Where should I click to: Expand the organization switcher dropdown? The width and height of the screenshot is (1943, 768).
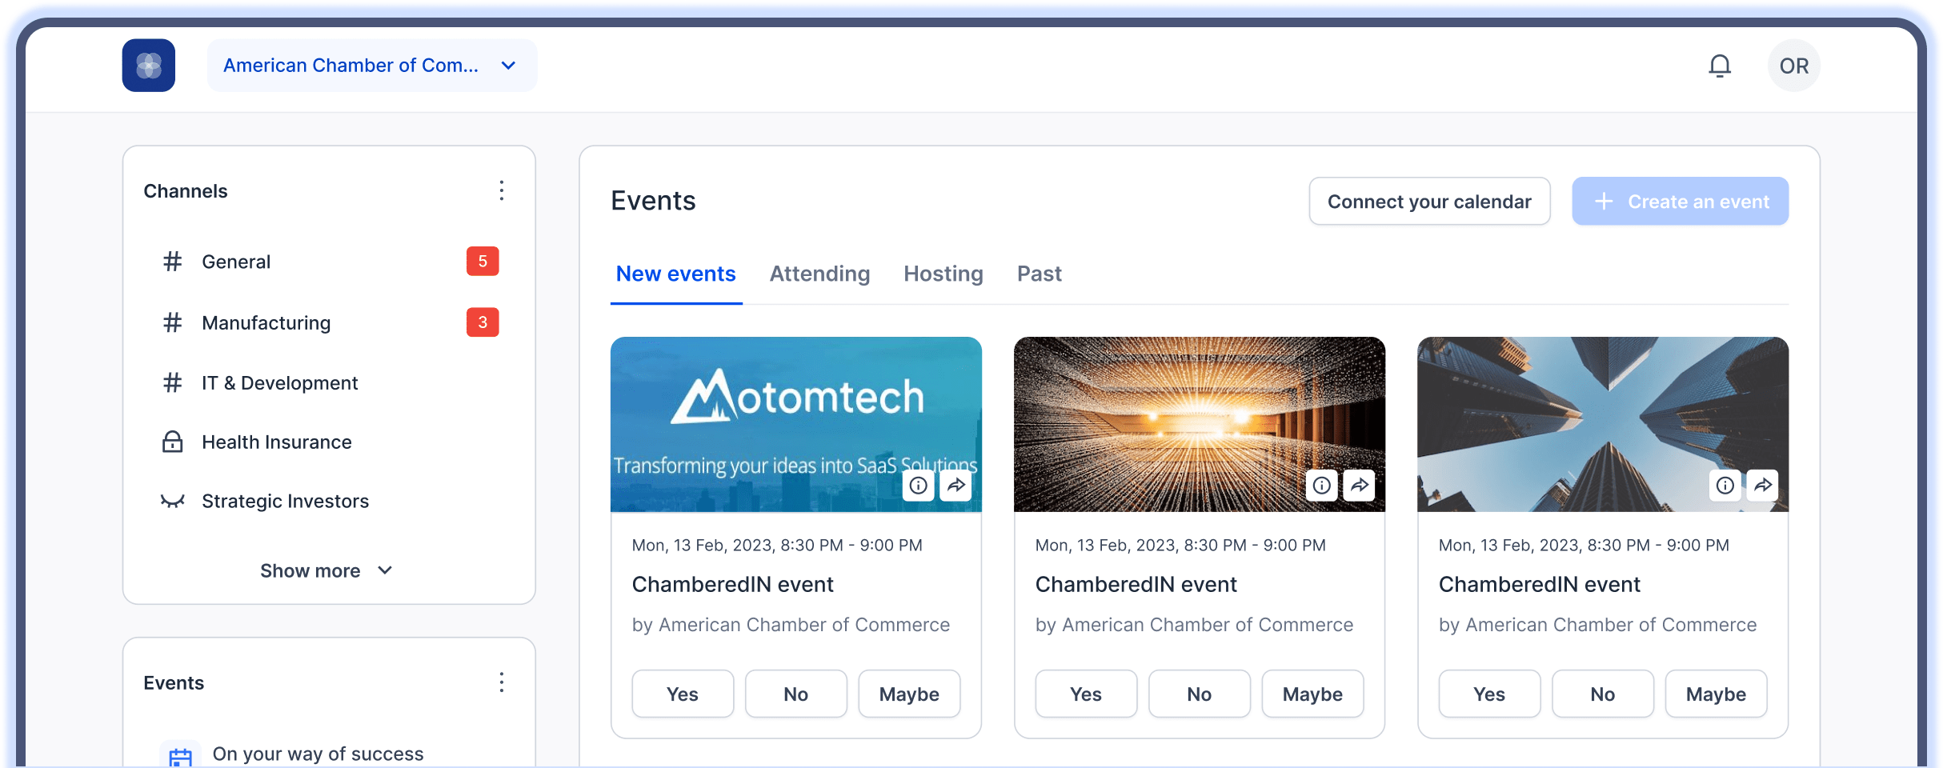pos(508,66)
